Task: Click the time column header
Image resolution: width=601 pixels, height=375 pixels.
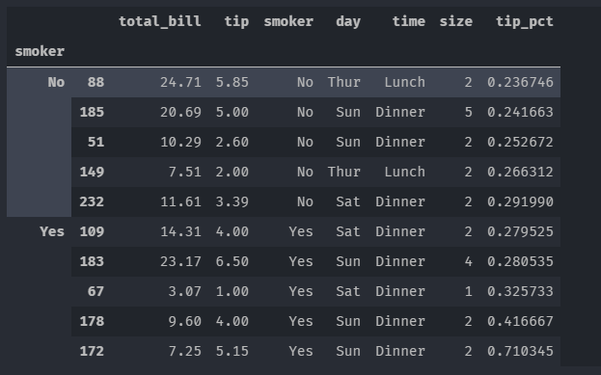Action: (x=409, y=21)
